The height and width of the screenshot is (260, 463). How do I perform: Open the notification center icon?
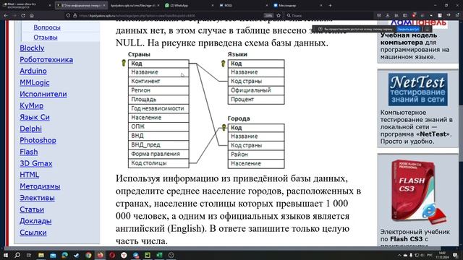(455, 255)
